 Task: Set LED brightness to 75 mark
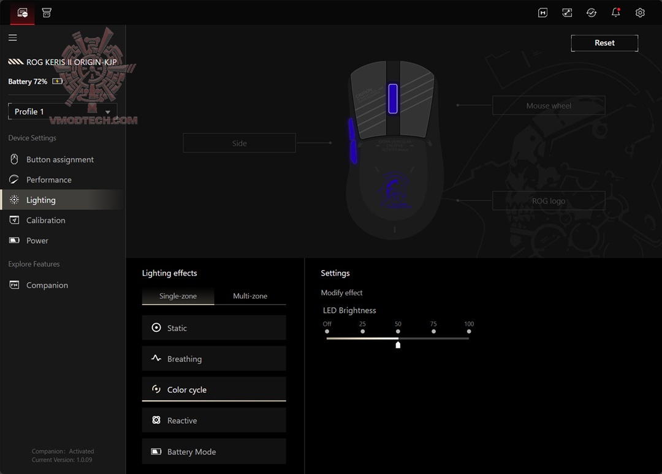click(x=433, y=331)
